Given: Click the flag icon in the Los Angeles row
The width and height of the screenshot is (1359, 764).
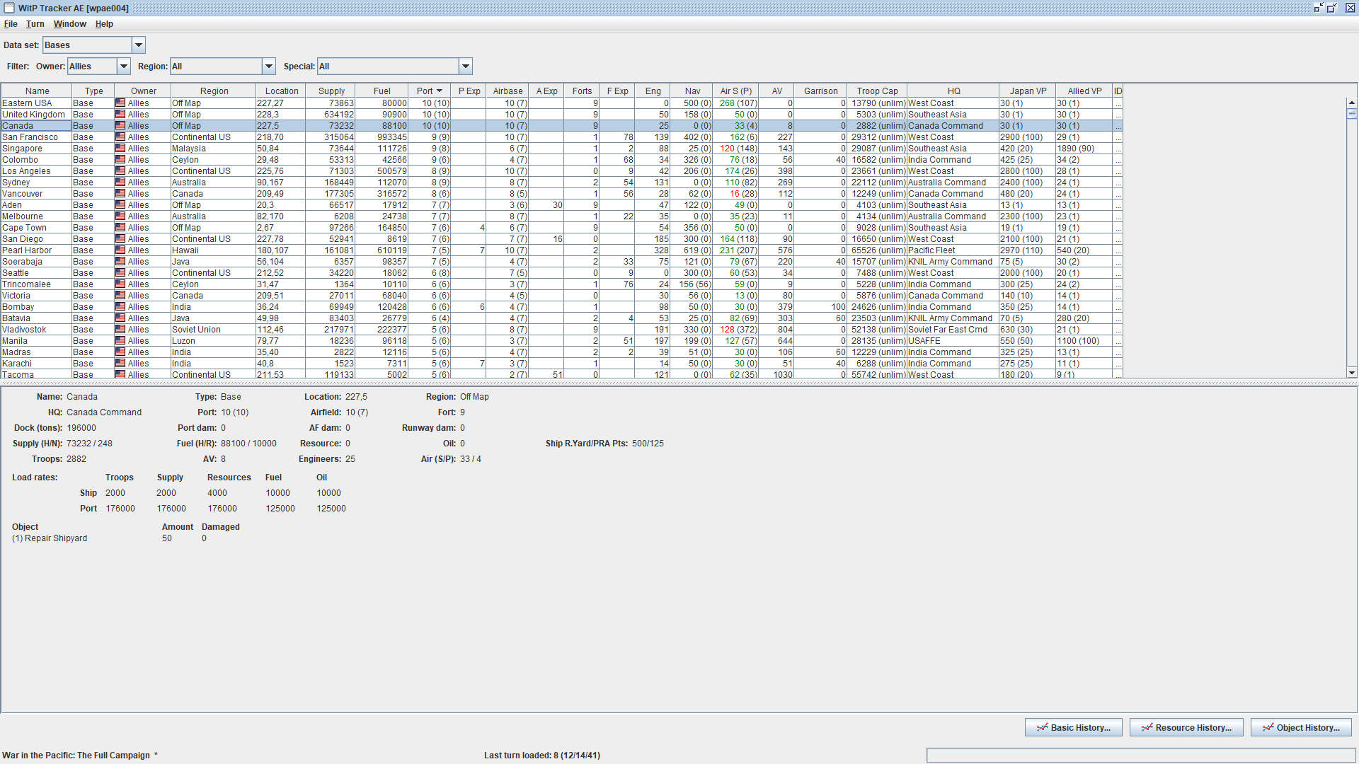Looking at the screenshot, I should pyautogui.click(x=120, y=171).
